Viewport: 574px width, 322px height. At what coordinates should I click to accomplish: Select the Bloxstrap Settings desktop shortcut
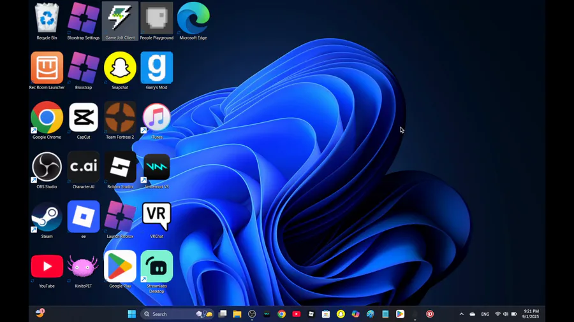[x=84, y=21]
